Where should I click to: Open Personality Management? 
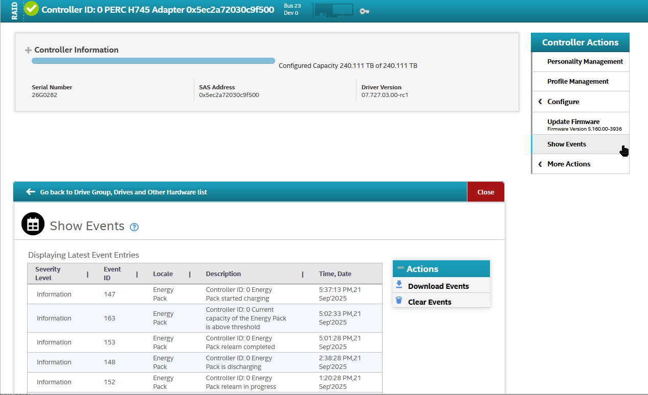click(585, 62)
